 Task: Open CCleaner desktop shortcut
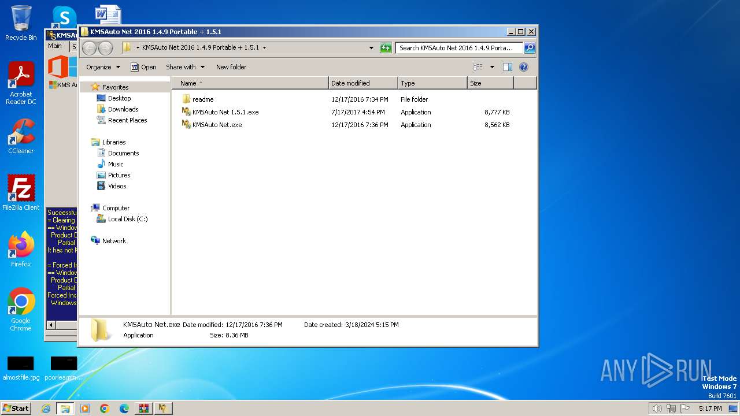[x=21, y=136]
